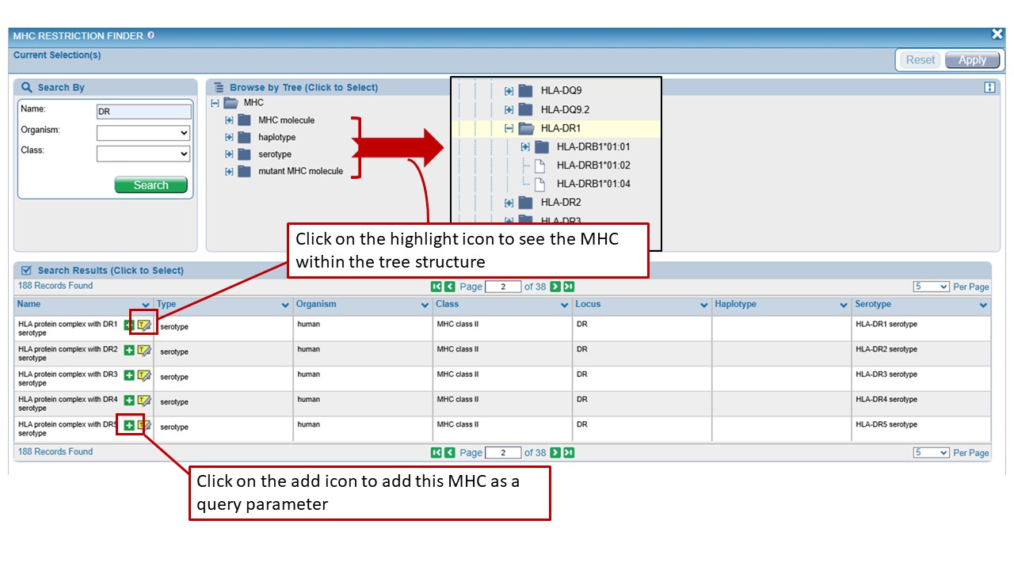Open the Organism dropdown
This screenshot has height=570, width=1014.
pos(143,133)
